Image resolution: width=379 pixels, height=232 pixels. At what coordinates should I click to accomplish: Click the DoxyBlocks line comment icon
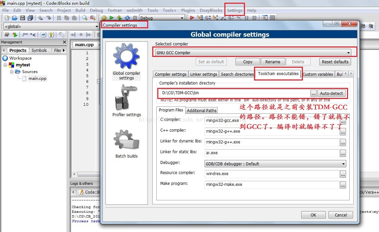(x=33, y=35)
